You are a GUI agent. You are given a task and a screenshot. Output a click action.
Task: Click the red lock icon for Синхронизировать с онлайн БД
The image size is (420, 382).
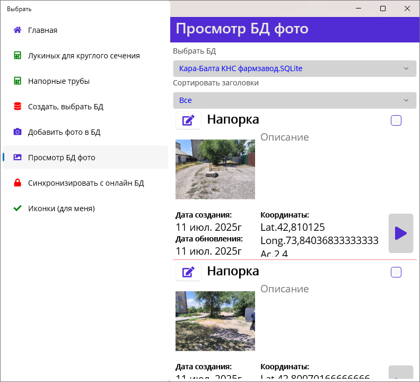(17, 183)
